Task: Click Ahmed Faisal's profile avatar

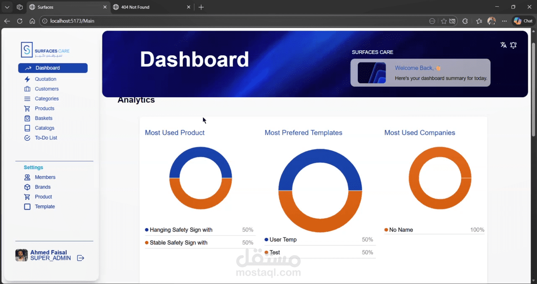Action: pyautogui.click(x=21, y=256)
